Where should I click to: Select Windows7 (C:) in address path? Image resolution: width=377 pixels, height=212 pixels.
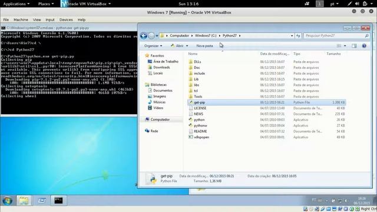pyautogui.click(x=206, y=35)
